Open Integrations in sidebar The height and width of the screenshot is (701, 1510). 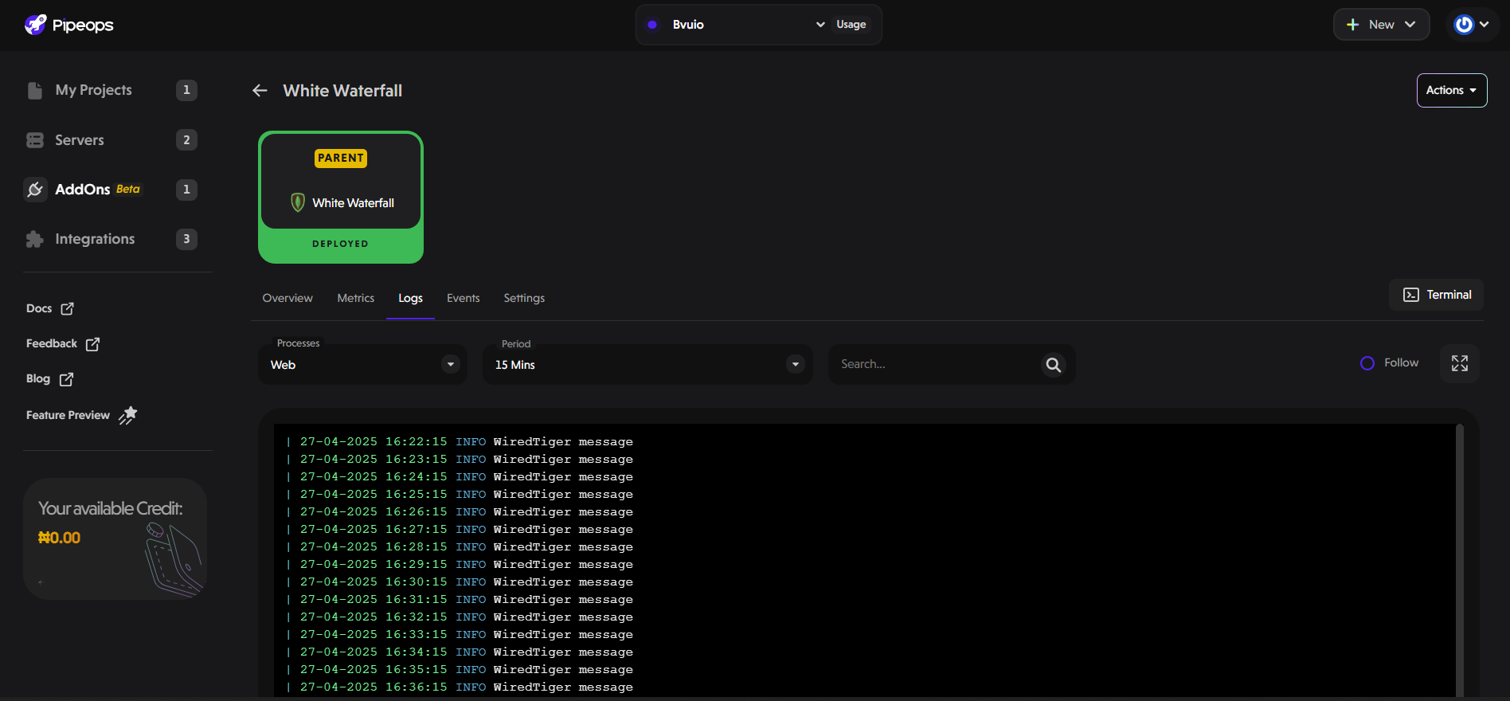(95, 239)
